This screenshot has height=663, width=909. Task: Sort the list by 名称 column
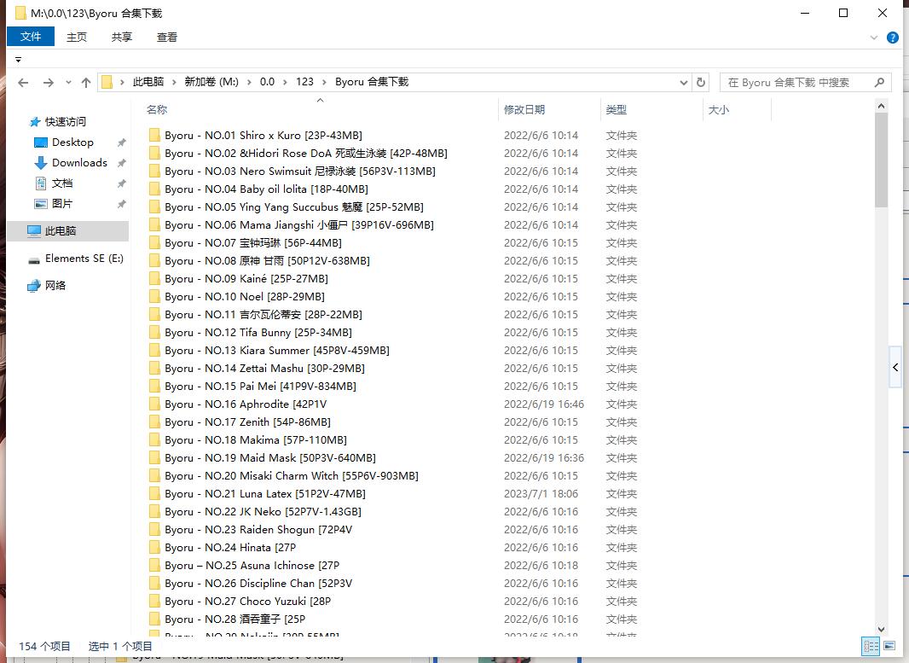pyautogui.click(x=157, y=109)
